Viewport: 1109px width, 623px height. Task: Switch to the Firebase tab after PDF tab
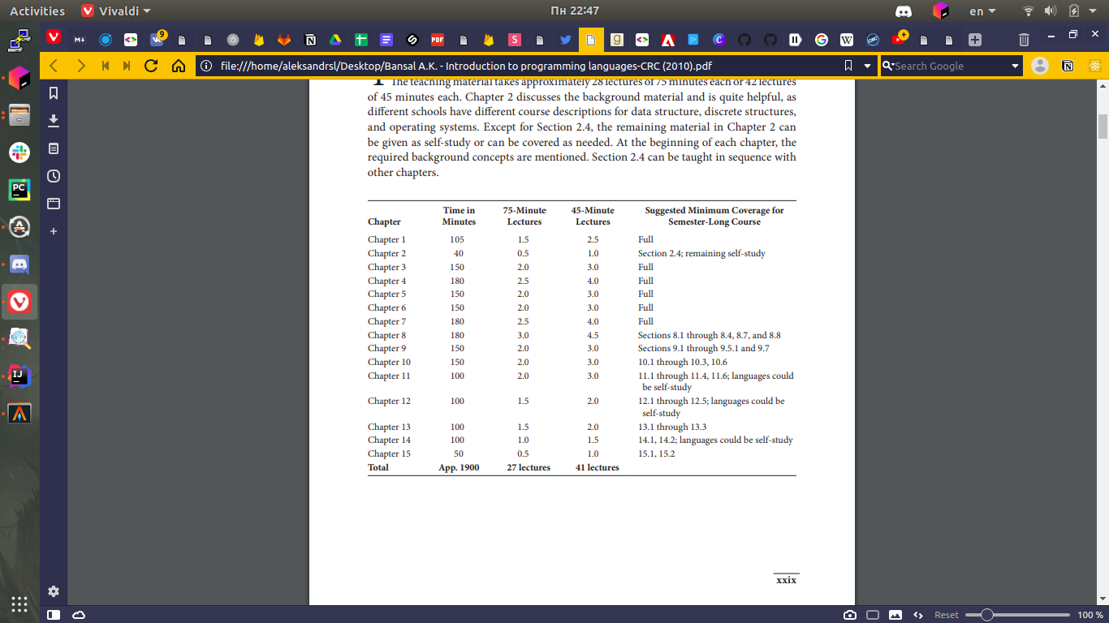click(489, 39)
